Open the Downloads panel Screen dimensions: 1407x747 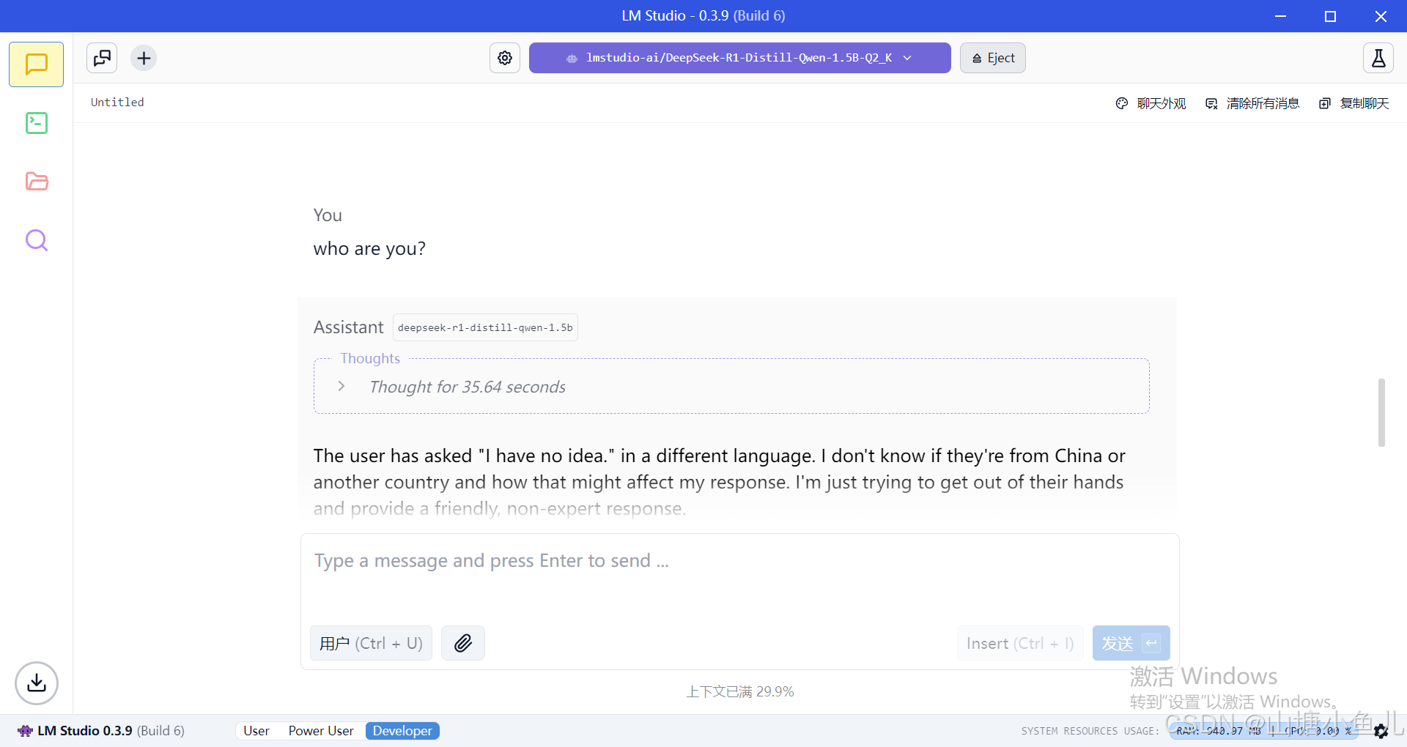click(x=37, y=683)
